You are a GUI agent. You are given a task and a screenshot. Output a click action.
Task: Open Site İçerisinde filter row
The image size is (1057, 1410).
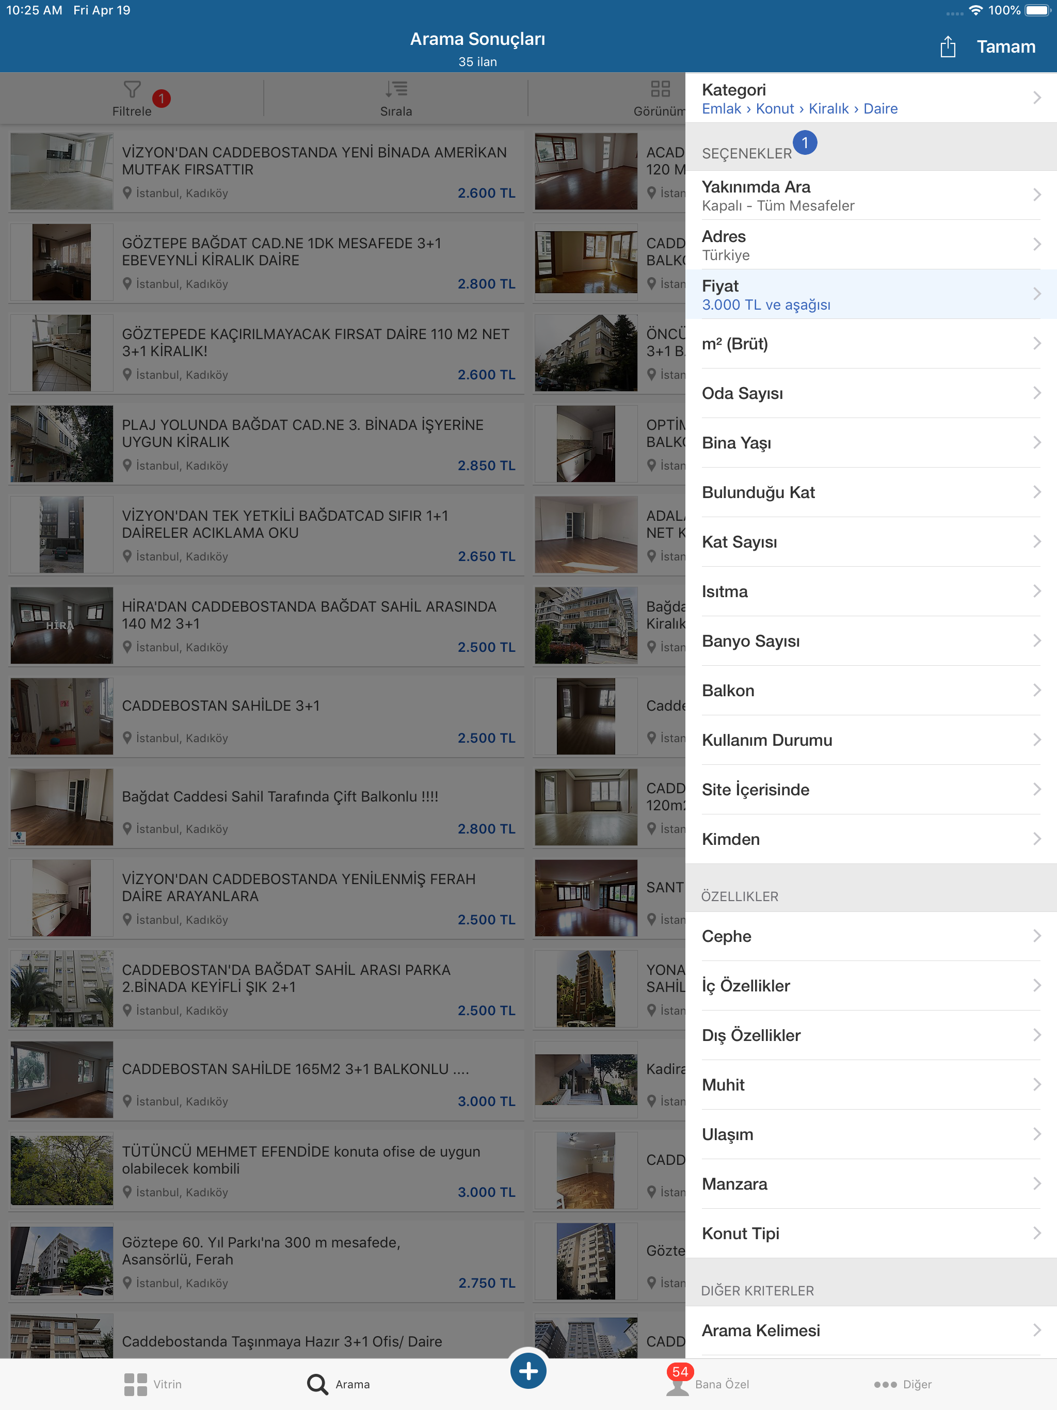point(871,790)
